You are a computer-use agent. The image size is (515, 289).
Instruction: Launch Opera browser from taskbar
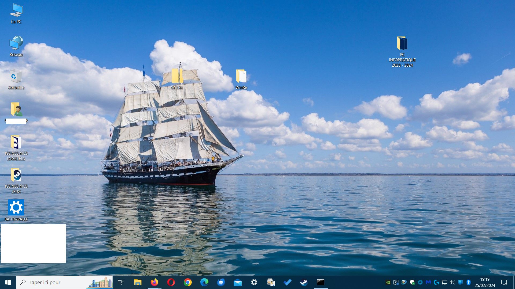[171, 282]
